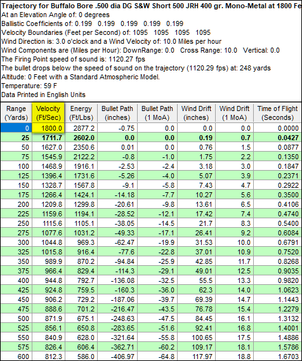
Task: Select the 1.3132 time of flight cell
Action: point(277,318)
